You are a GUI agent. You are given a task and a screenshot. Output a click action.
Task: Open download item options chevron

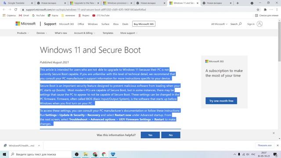39,146
